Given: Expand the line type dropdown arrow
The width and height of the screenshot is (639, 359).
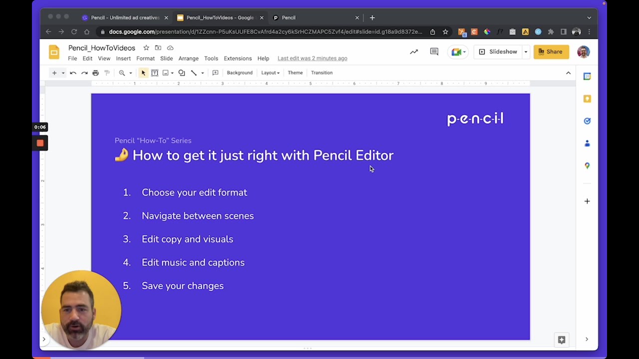Looking at the screenshot, I should (202, 73).
